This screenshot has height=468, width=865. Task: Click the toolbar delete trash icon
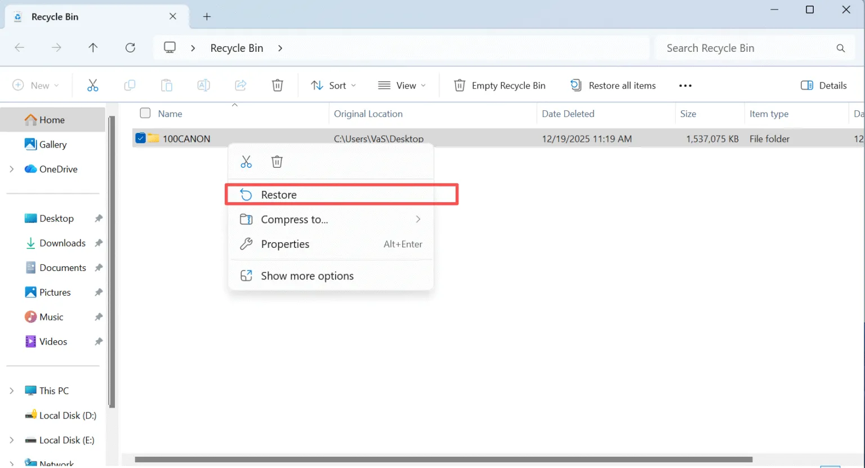pos(277,86)
